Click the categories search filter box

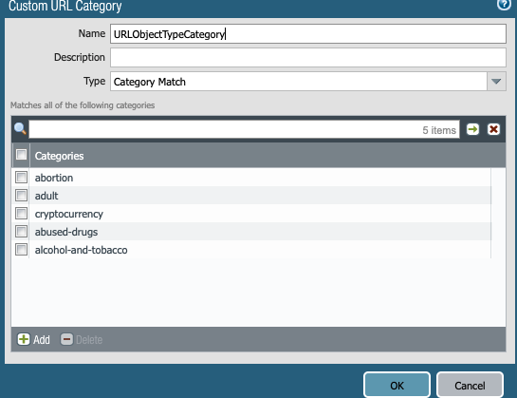coord(244,129)
